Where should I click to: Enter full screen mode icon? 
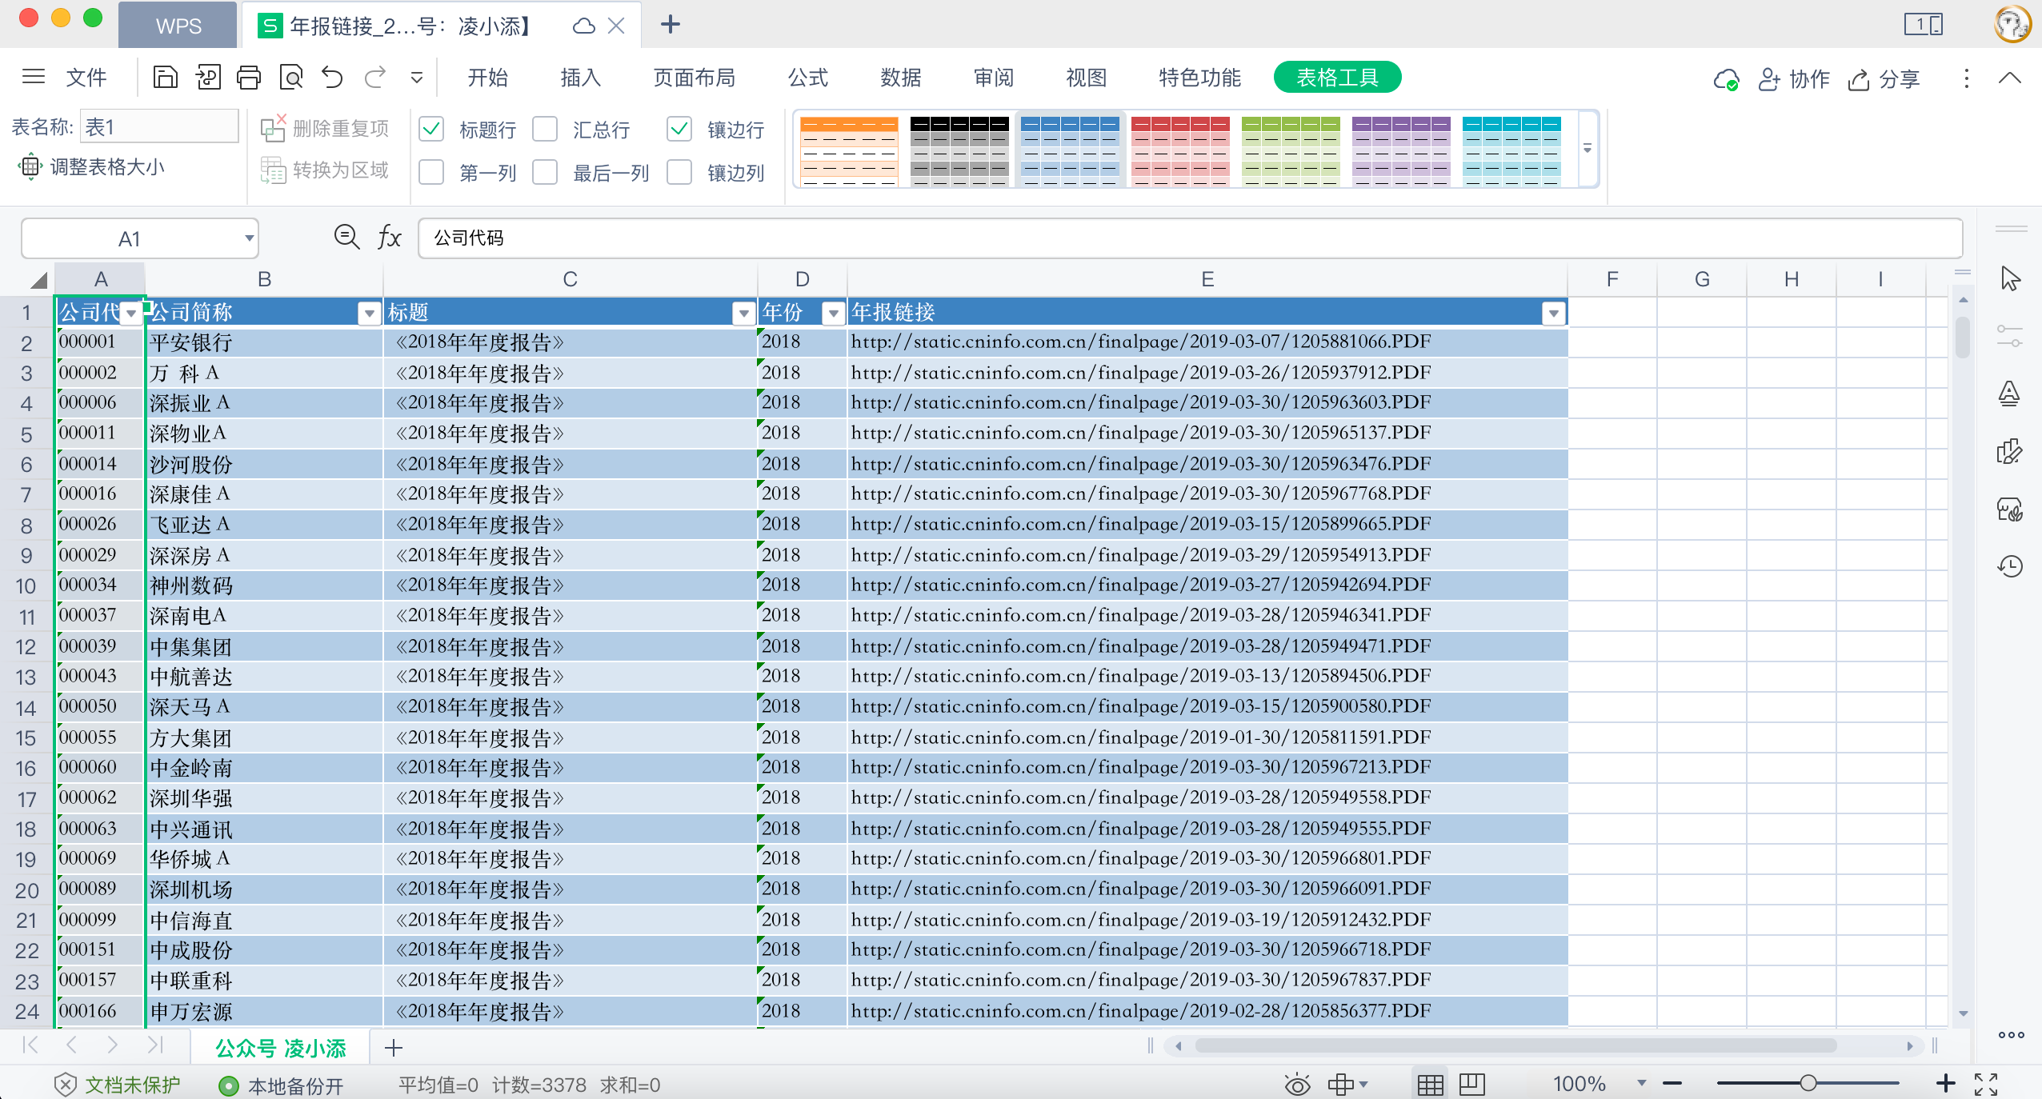coord(1986,1085)
